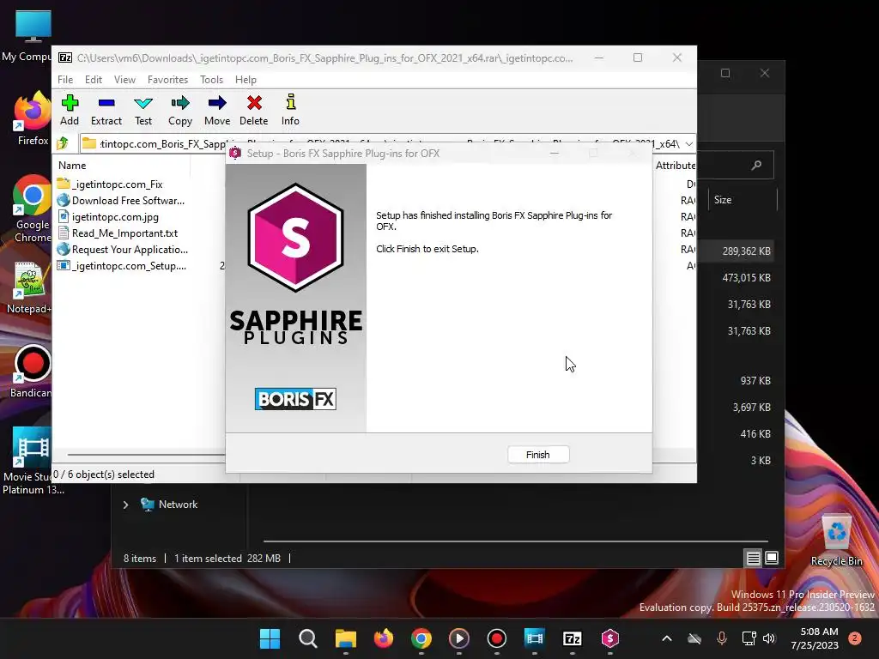Viewport: 879px width, 659px height.
Task: Show hidden system tray icons
Action: coord(666,638)
